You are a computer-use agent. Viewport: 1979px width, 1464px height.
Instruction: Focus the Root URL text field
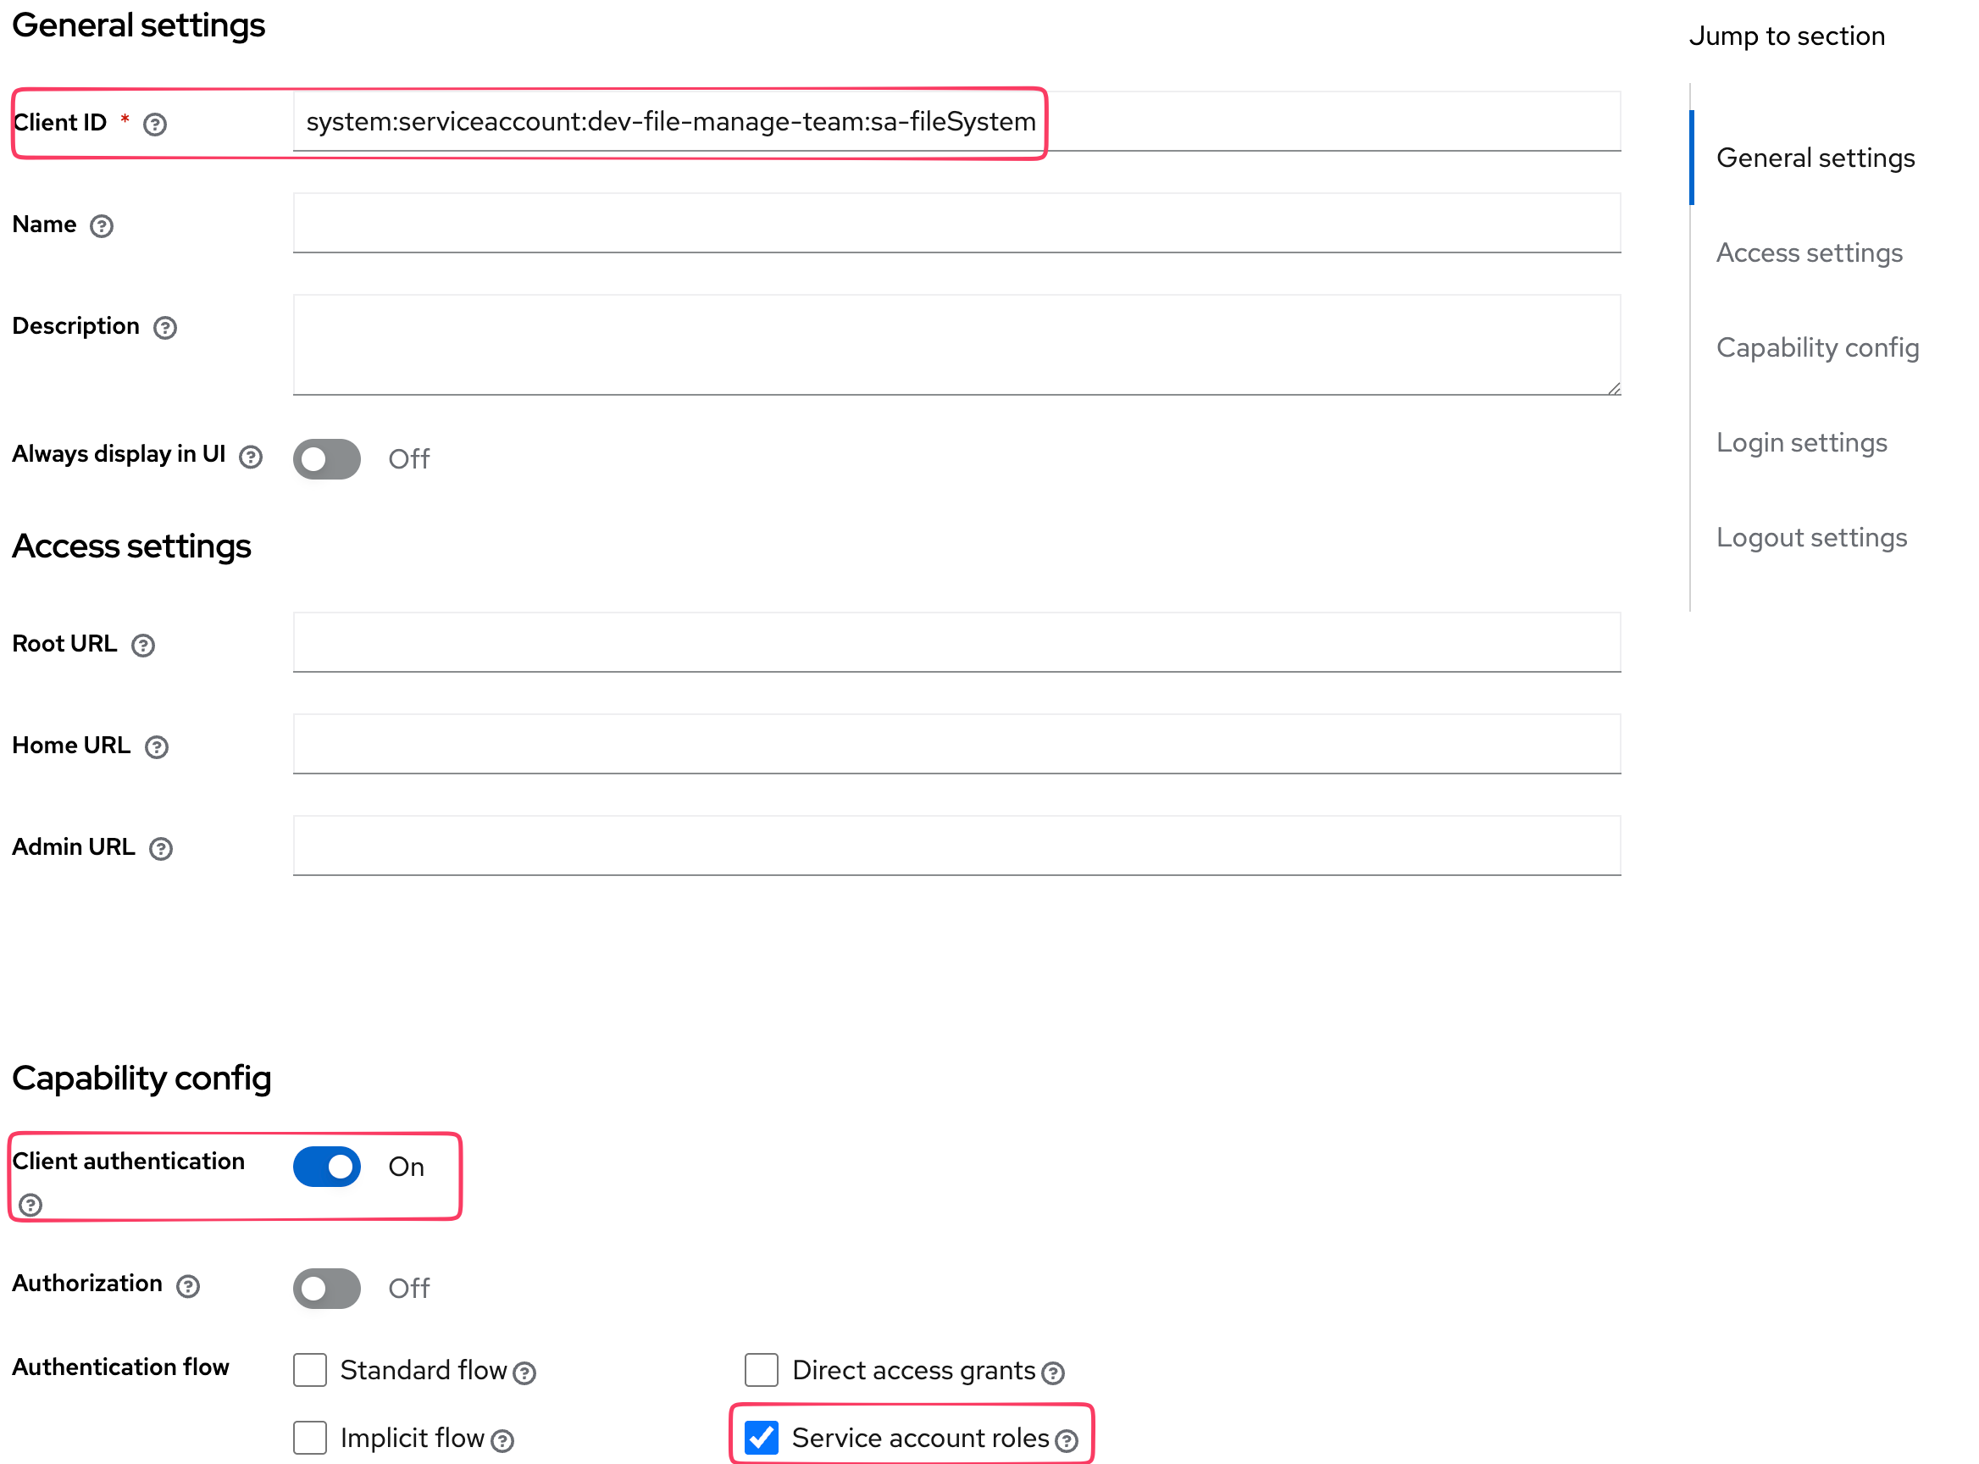(x=957, y=642)
